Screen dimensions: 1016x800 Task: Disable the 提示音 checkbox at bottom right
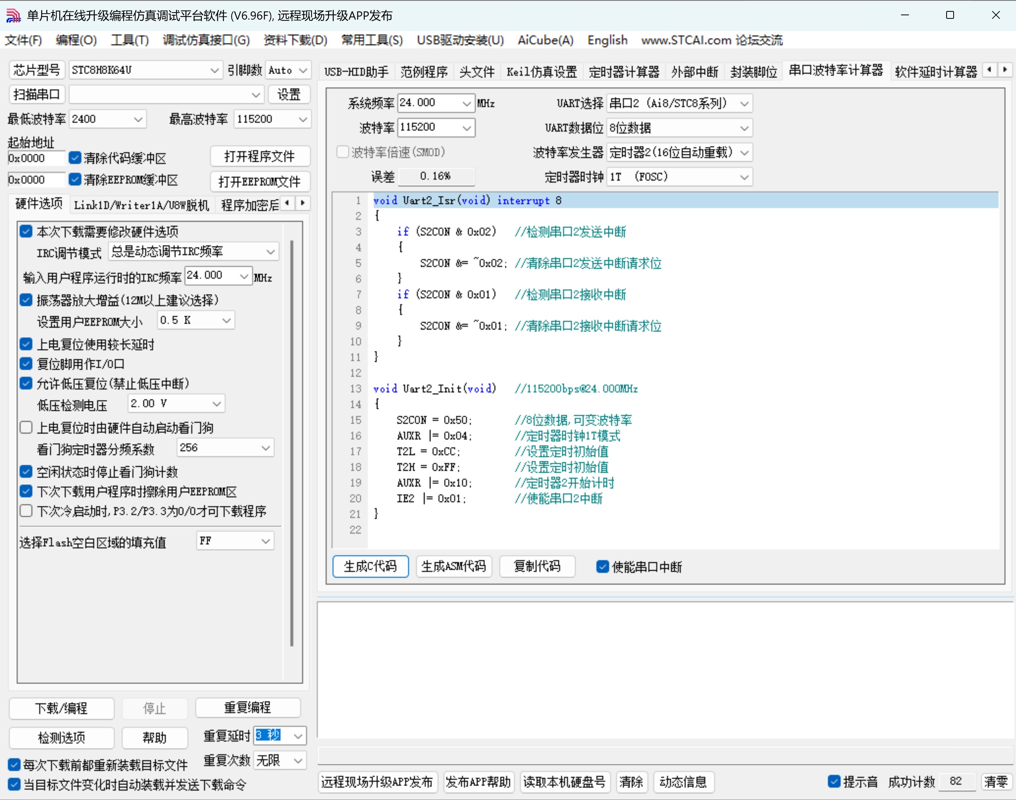[x=835, y=781]
